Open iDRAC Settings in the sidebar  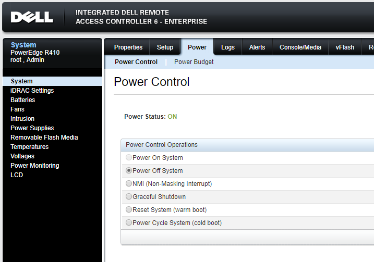(32, 91)
